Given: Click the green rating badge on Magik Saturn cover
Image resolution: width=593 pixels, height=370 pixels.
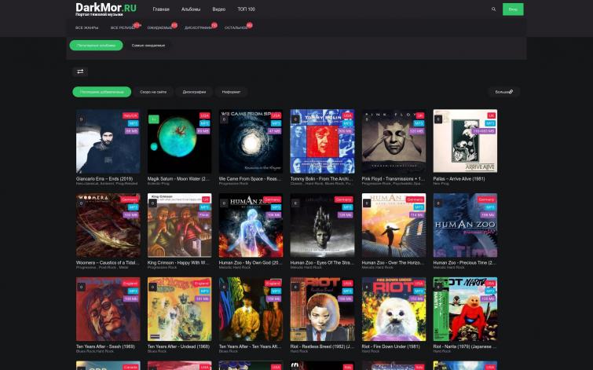Looking at the screenshot, I should [x=153, y=119].
